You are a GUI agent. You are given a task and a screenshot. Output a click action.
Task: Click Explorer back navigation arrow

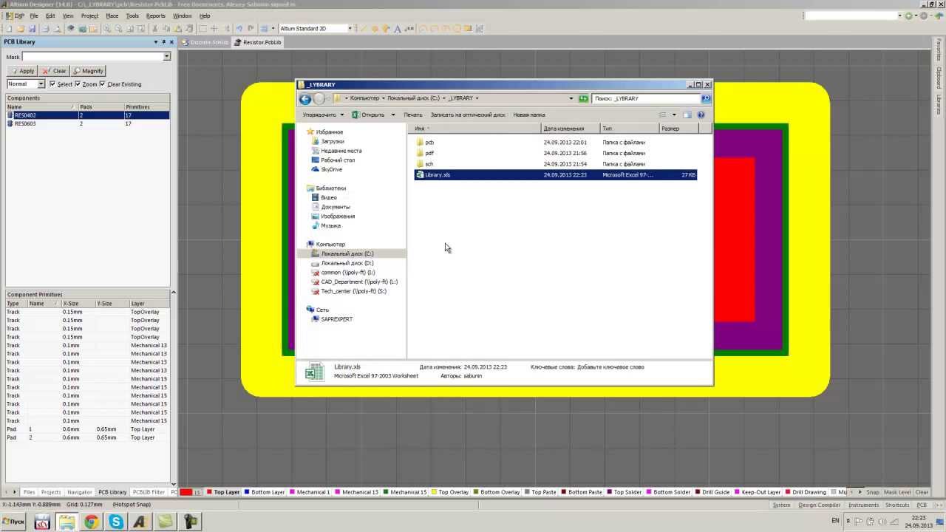(x=305, y=98)
